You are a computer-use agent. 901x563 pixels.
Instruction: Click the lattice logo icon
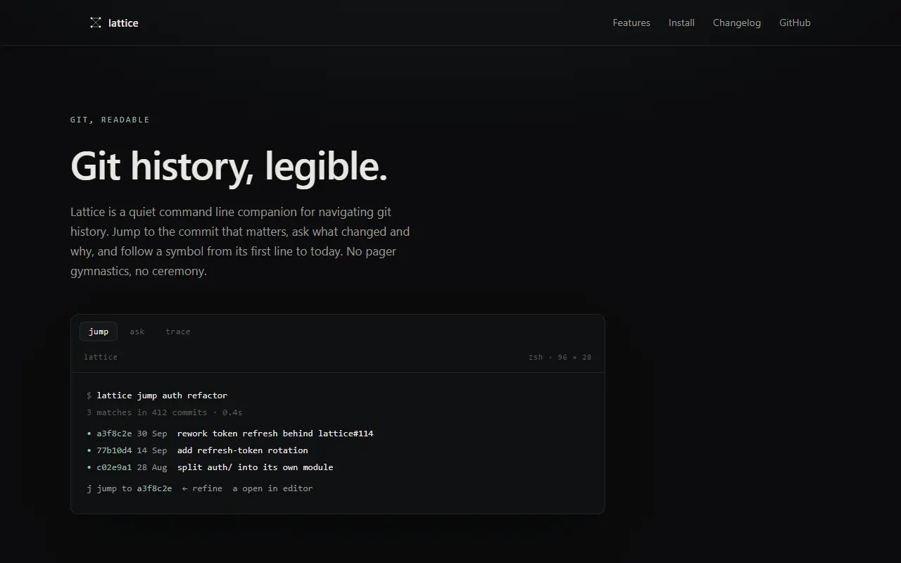(96, 23)
